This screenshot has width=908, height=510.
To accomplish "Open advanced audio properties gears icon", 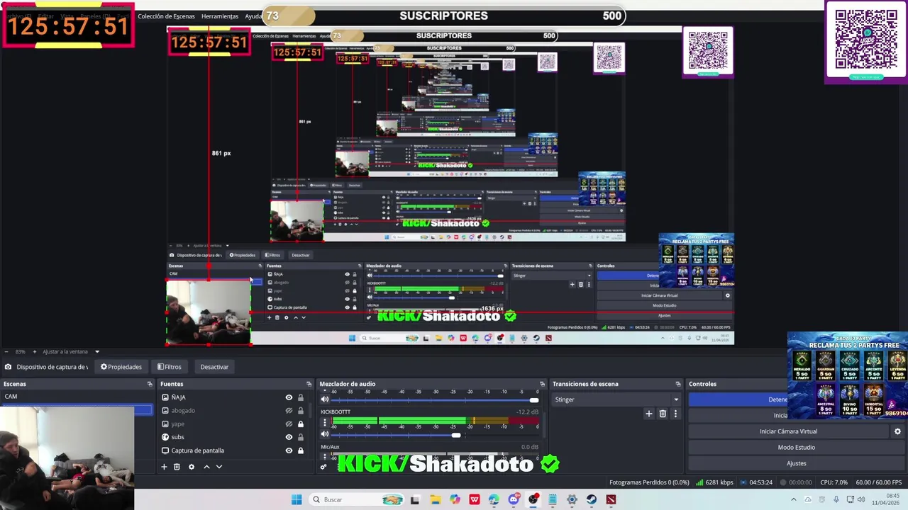I will point(323,466).
